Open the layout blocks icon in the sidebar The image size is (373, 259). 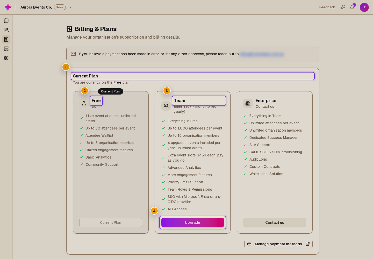point(6,49)
